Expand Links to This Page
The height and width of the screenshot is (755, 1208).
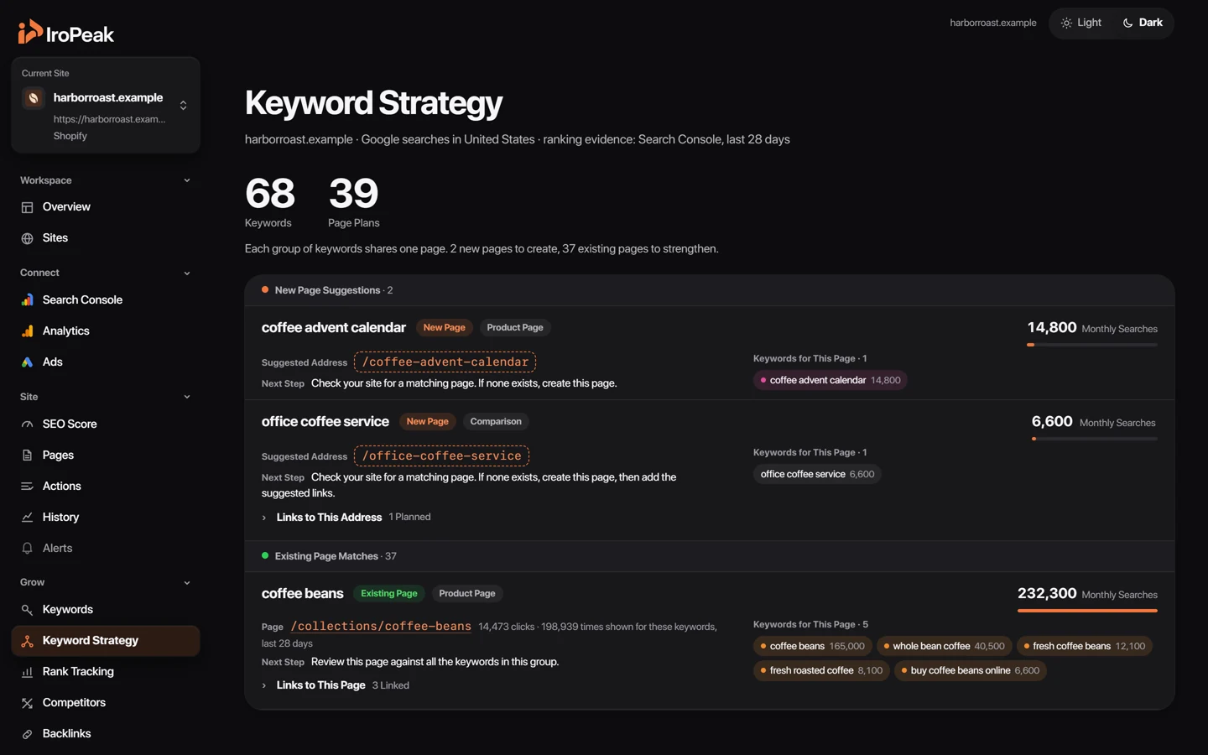pos(336,685)
